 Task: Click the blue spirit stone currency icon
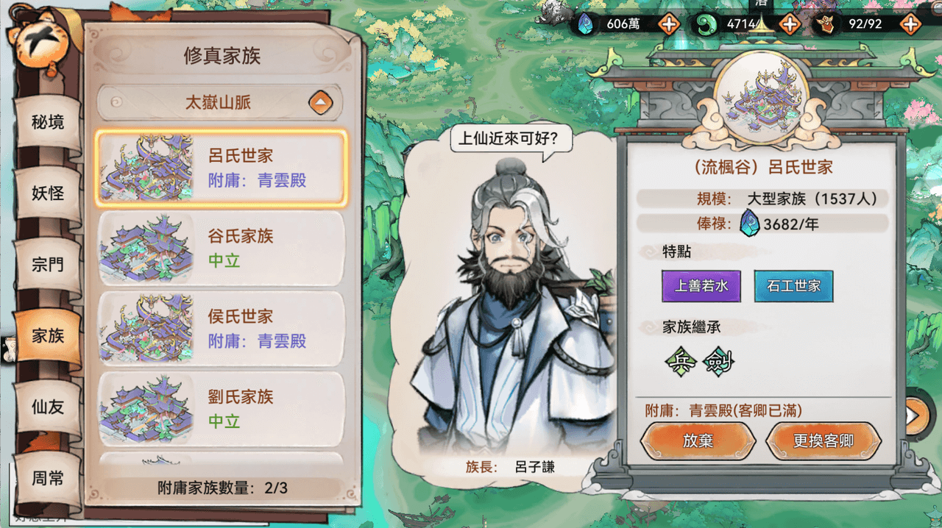587,24
